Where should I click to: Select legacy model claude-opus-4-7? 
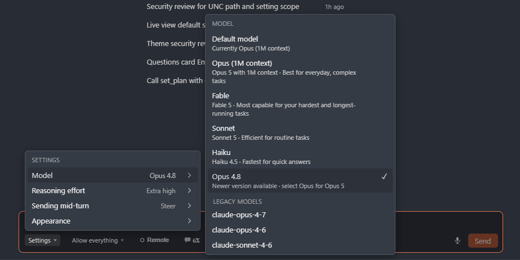[x=300, y=215]
